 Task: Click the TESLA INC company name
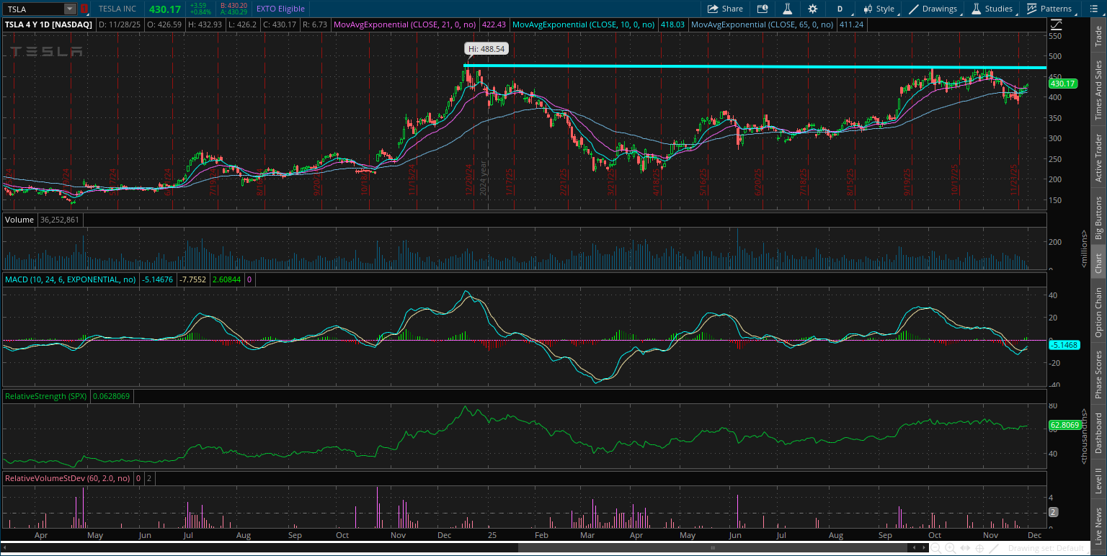(x=119, y=9)
